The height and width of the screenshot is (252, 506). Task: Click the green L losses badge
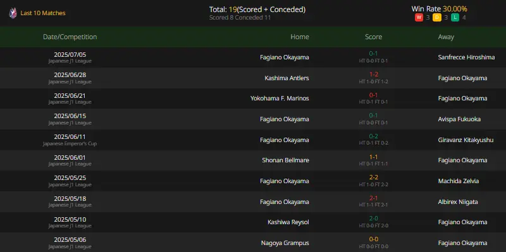click(455, 18)
